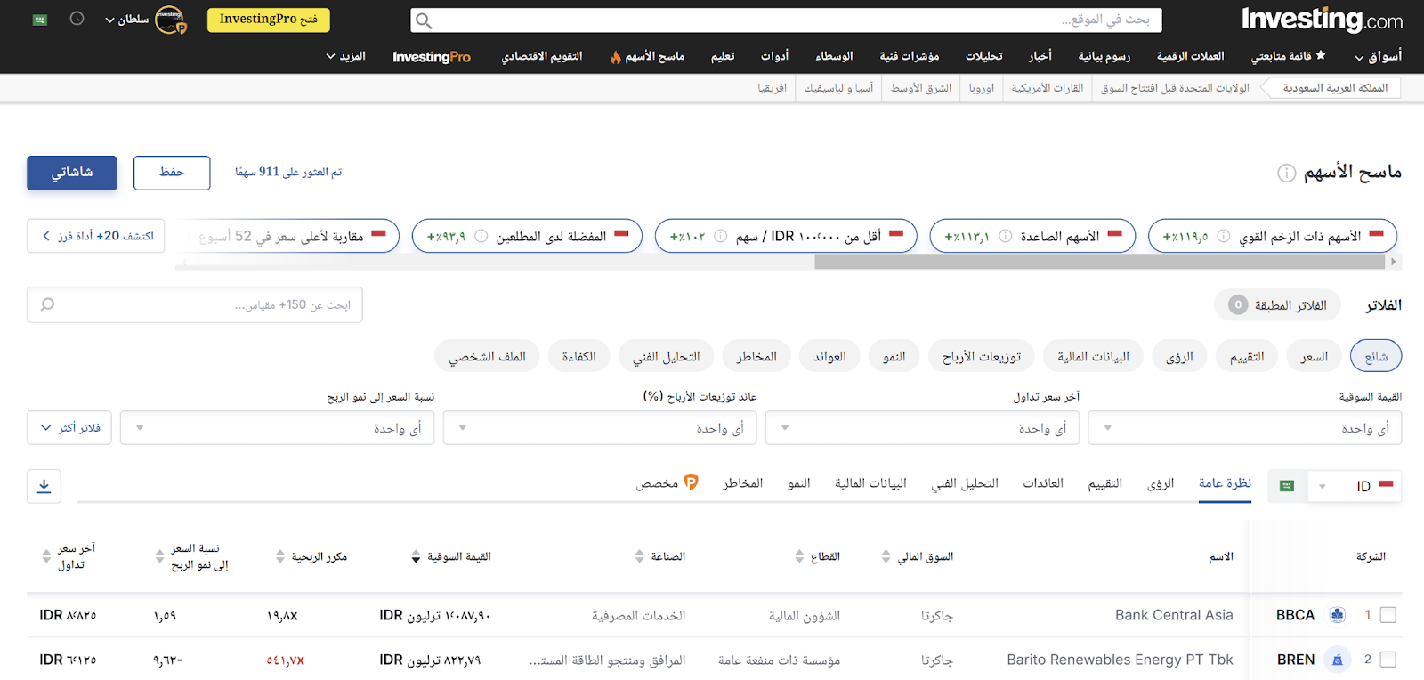Click the download table icon
The width and height of the screenshot is (1424, 680).
[44, 486]
